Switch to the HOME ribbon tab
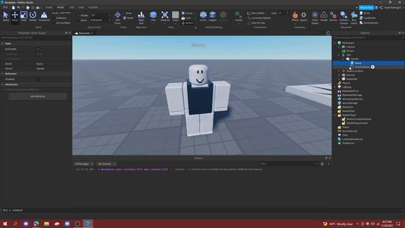Viewport: 405px width, 228px height. (49, 8)
